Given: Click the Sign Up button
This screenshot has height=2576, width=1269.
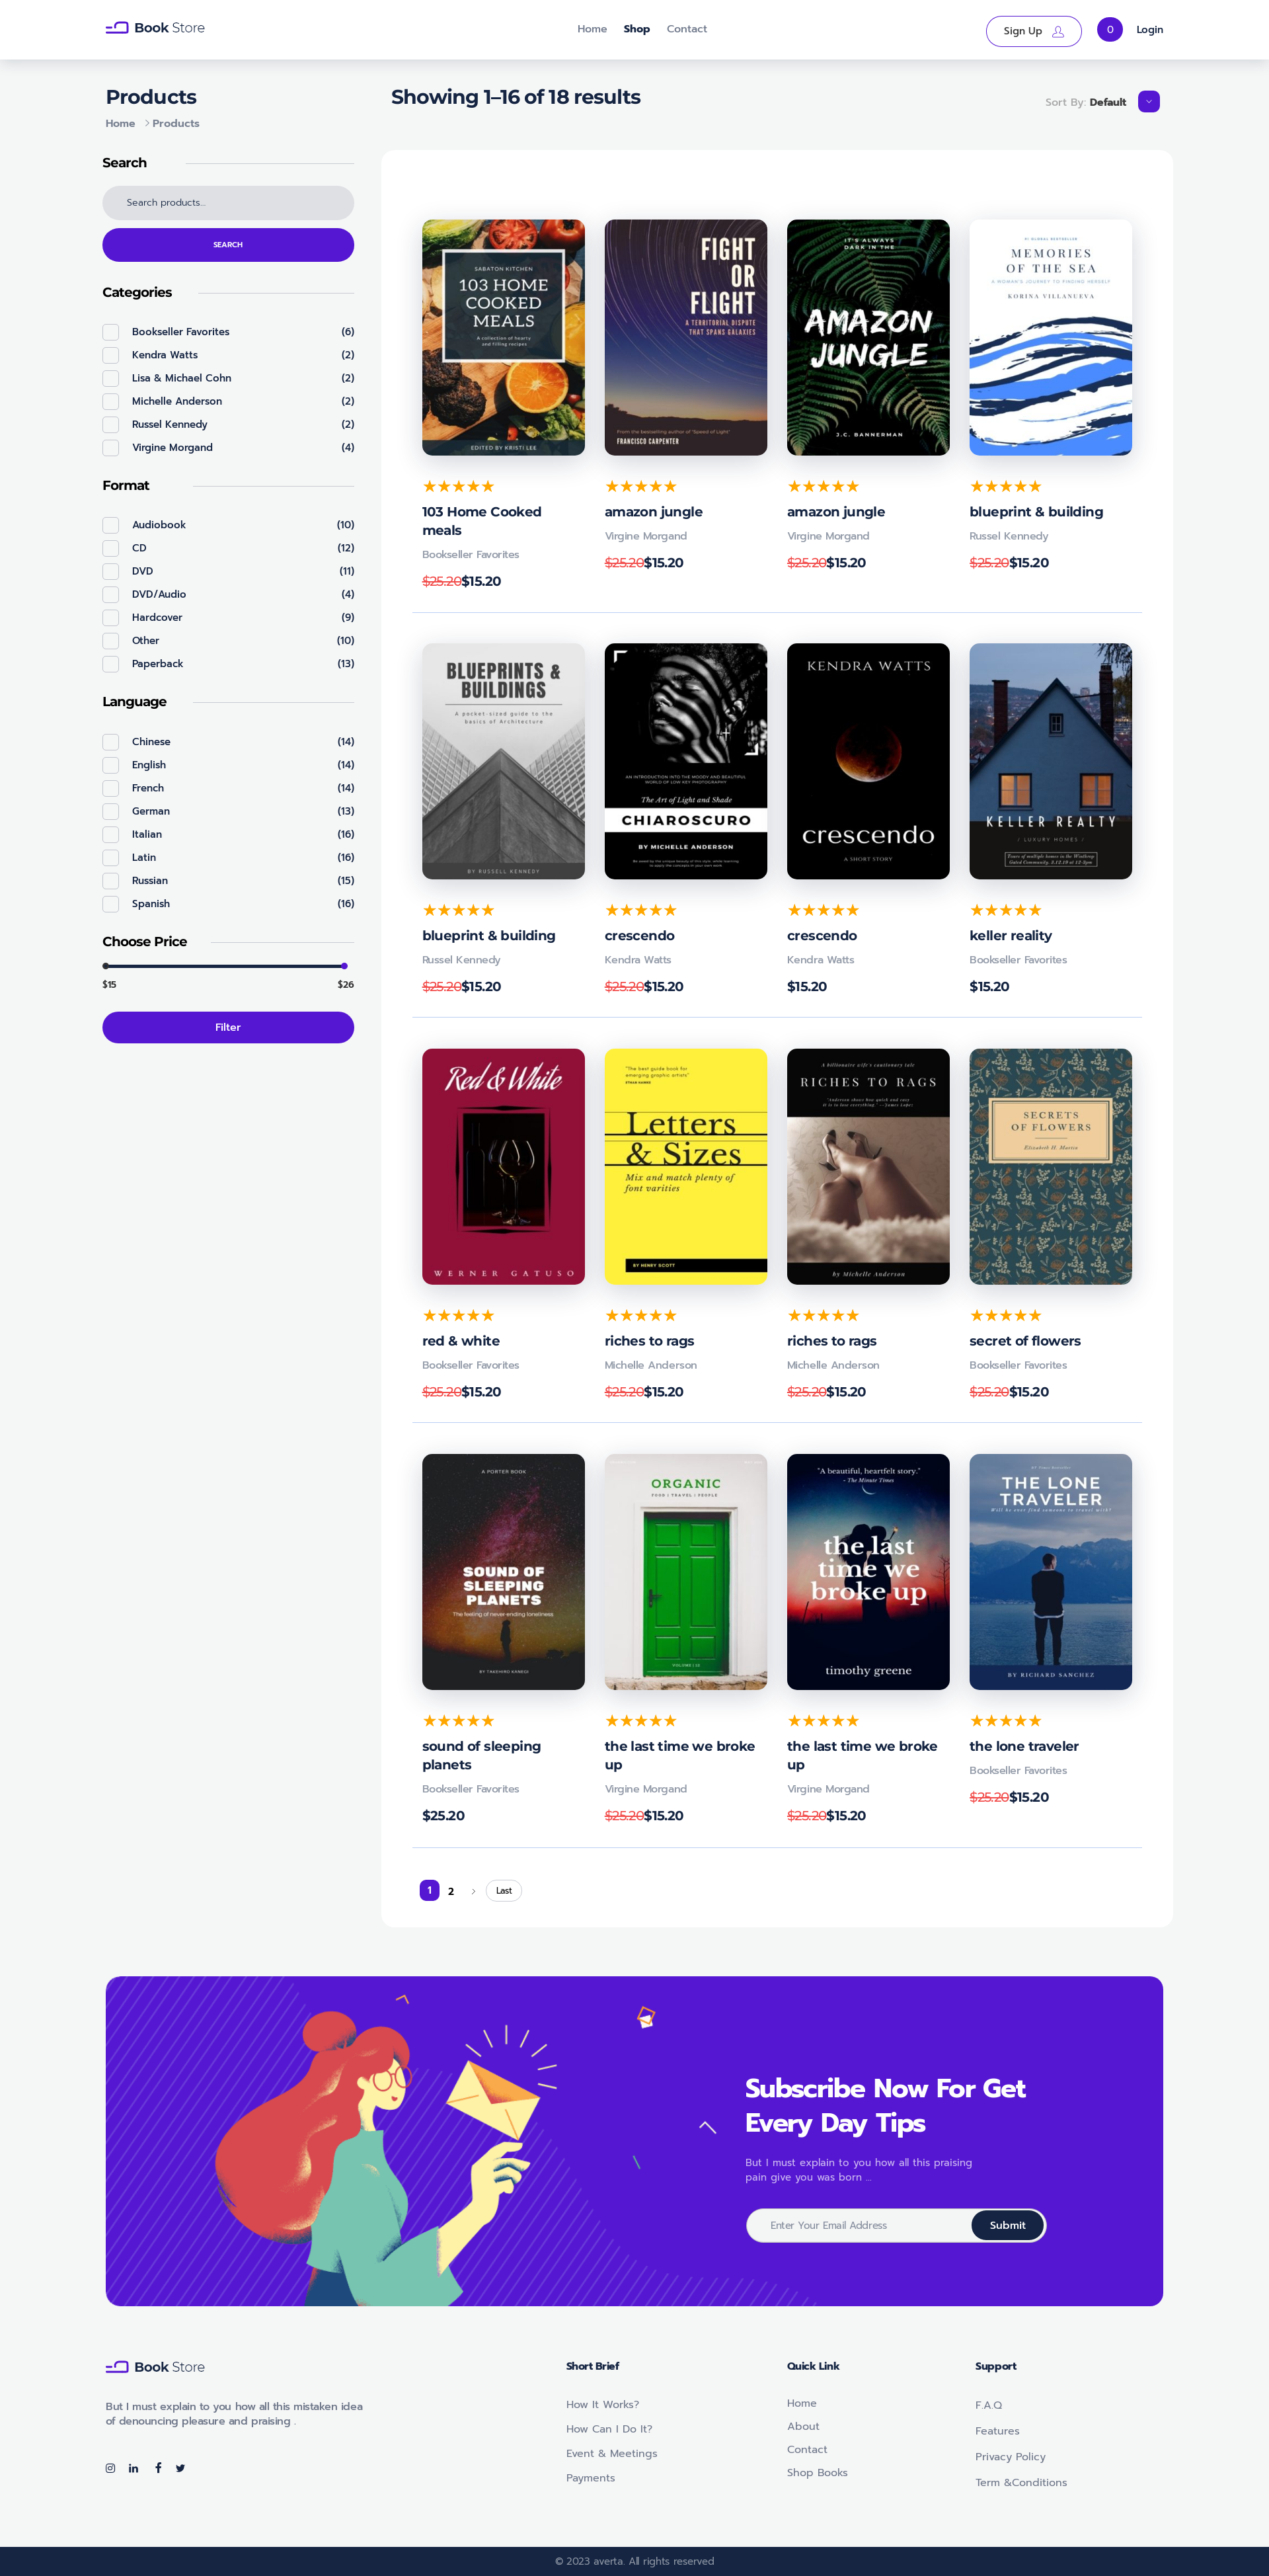Looking at the screenshot, I should [1033, 31].
